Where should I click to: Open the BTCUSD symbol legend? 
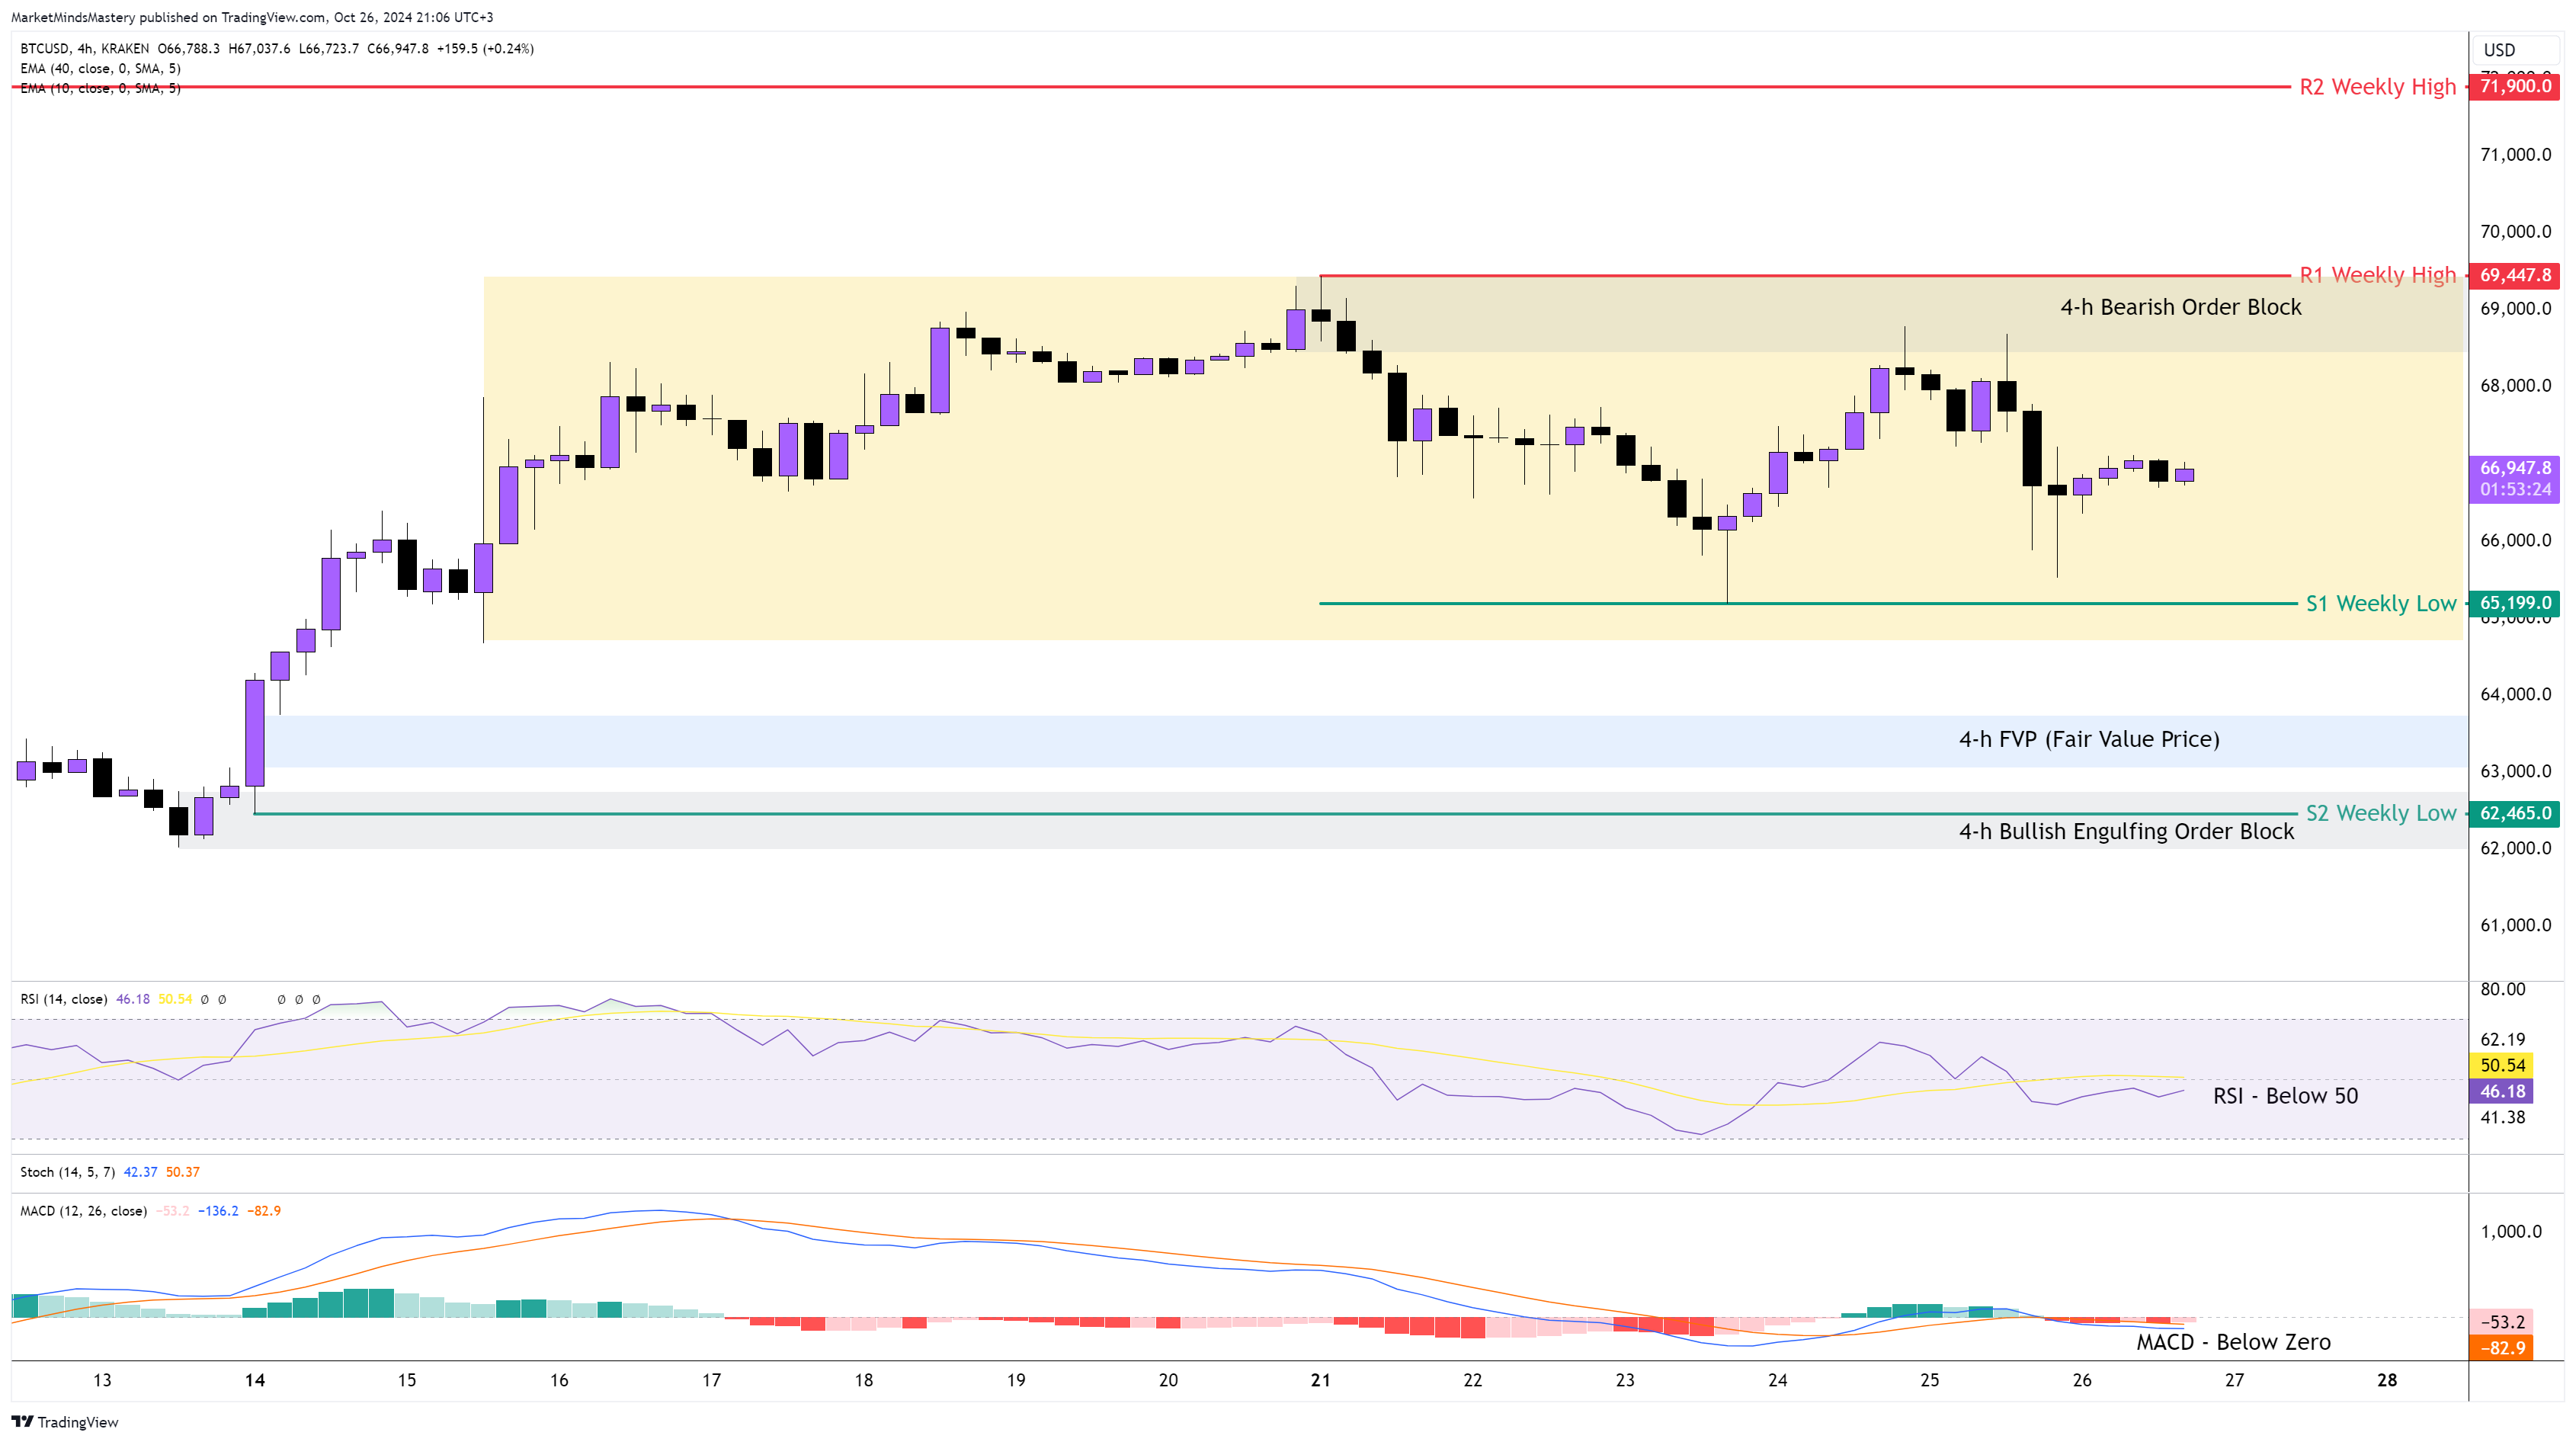46,48
